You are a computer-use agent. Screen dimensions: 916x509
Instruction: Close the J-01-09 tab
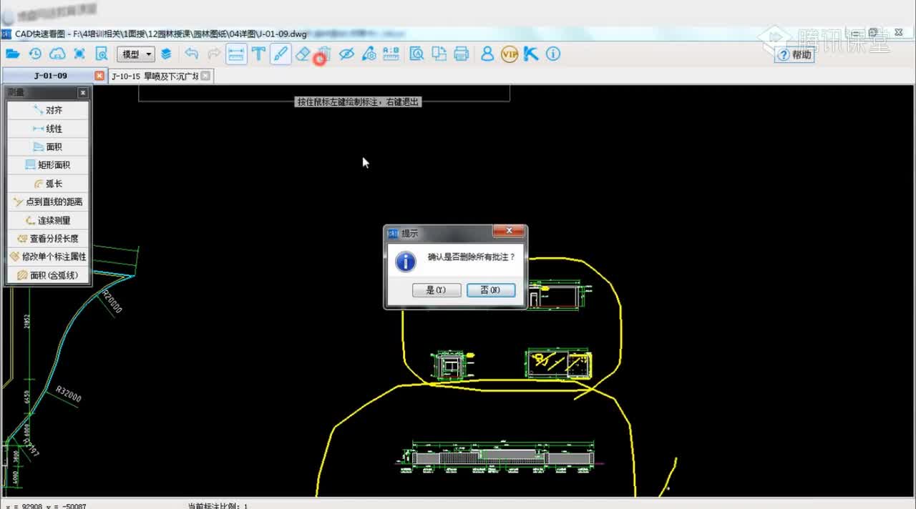pos(99,76)
